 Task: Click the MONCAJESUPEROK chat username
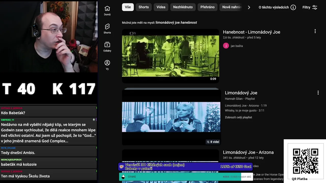pos(11,160)
